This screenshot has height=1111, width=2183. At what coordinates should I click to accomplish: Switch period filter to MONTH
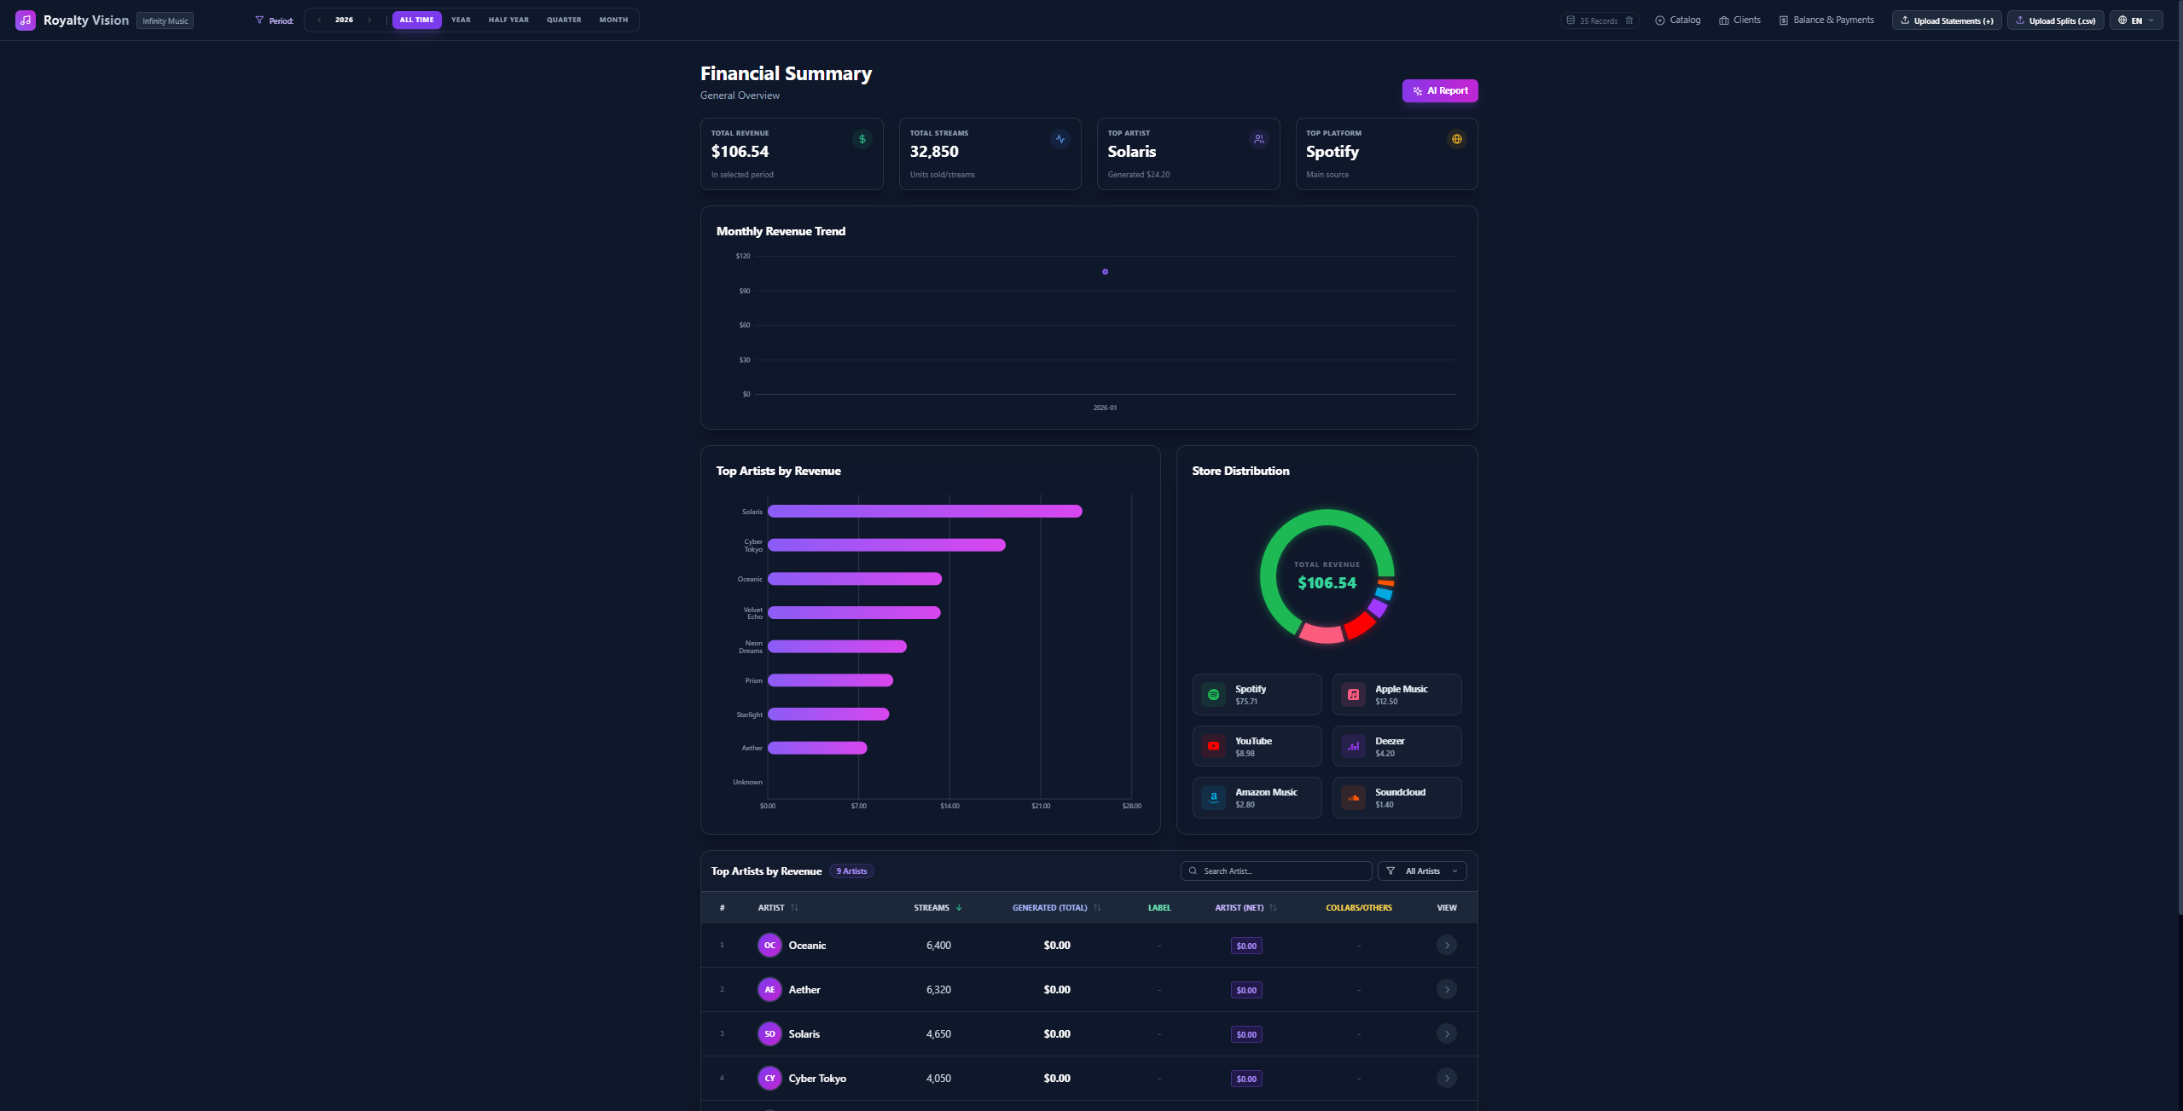tap(613, 20)
